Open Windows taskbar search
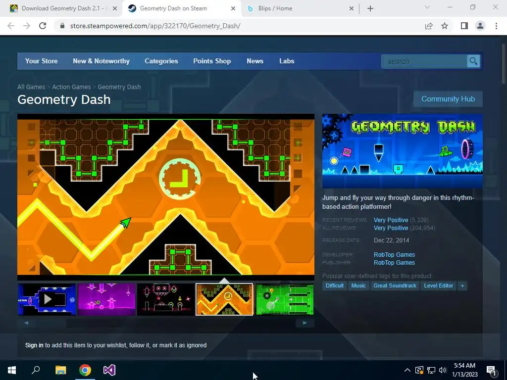 tap(36, 370)
